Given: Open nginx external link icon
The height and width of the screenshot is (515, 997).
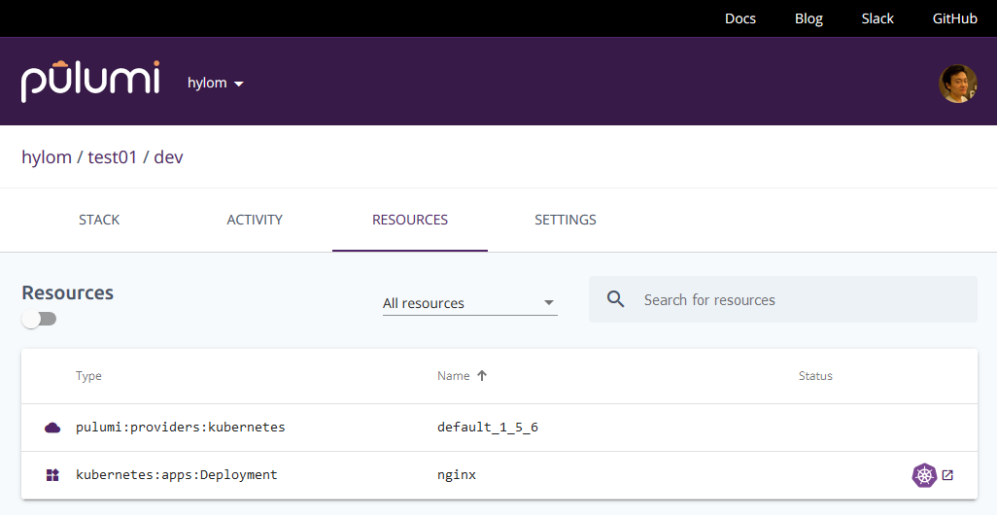Looking at the screenshot, I should pos(947,475).
